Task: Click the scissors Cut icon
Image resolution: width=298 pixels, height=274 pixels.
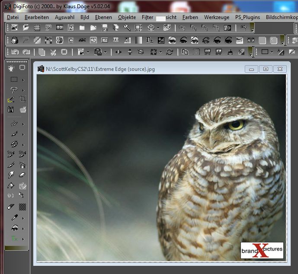Action: coord(53,52)
